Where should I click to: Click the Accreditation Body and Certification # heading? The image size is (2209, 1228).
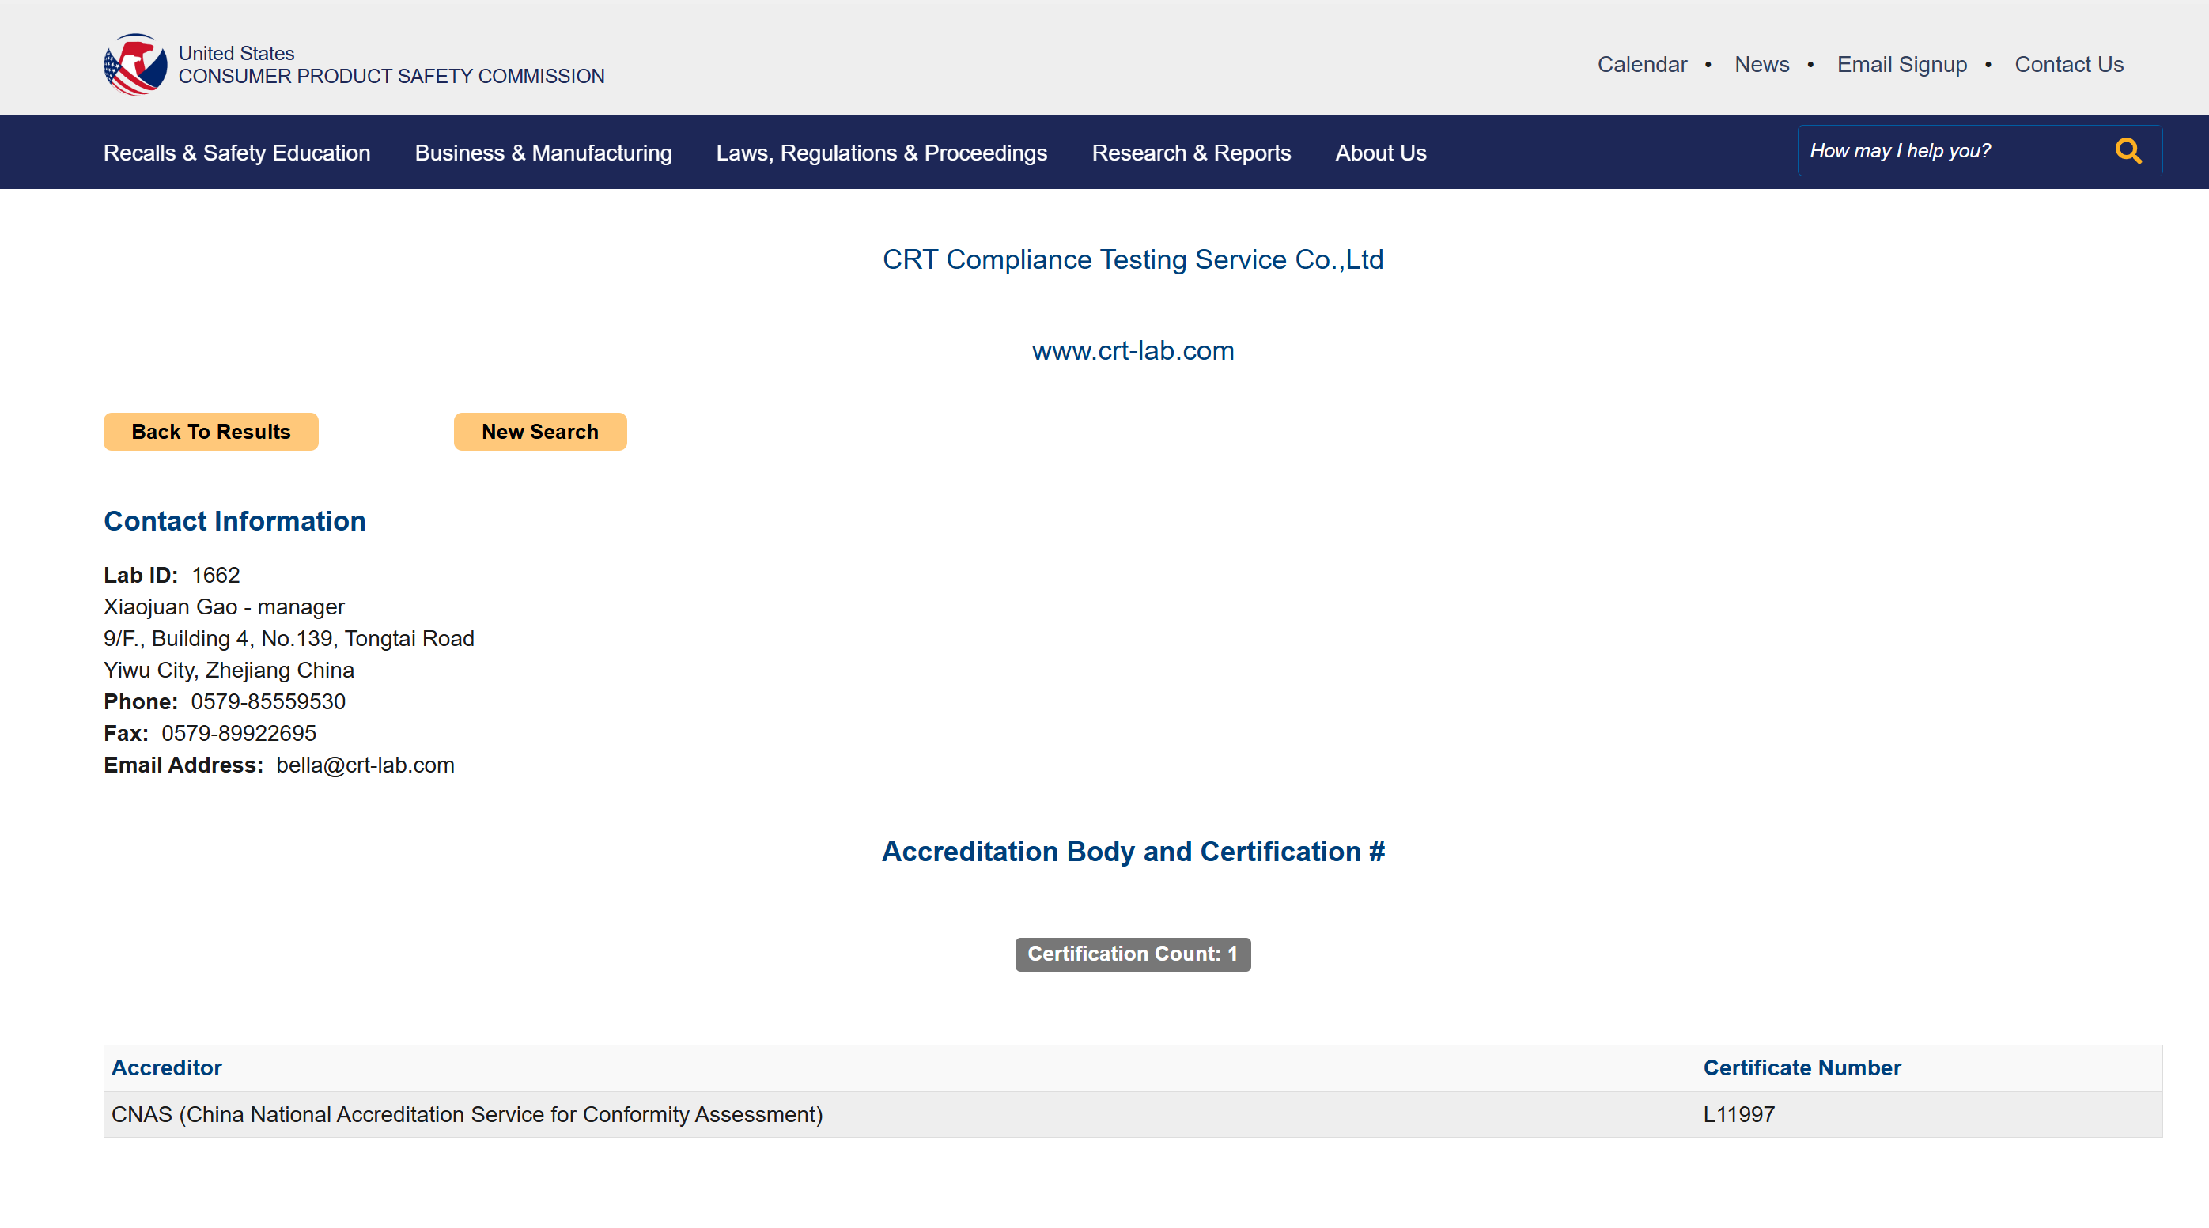1133,852
